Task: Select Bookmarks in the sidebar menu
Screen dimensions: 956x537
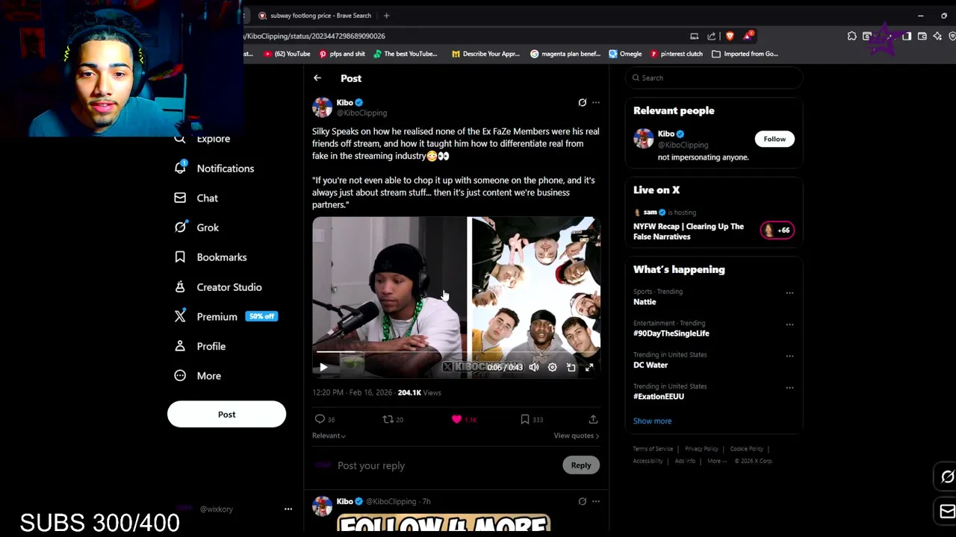Action: pyautogui.click(x=222, y=257)
